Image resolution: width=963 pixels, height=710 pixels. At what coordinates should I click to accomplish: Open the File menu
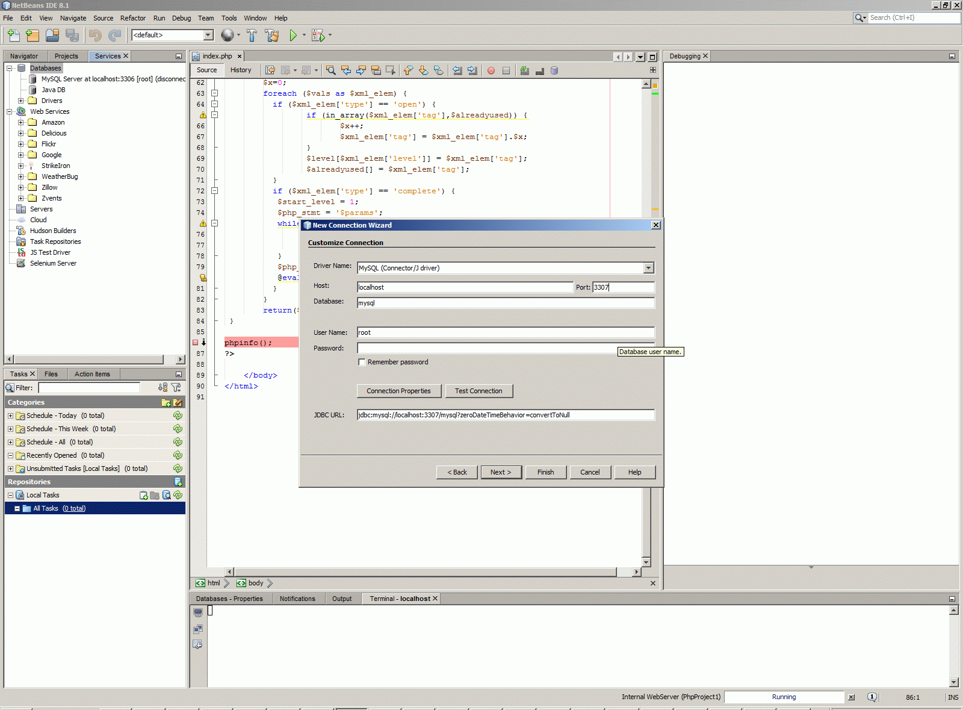pos(8,18)
